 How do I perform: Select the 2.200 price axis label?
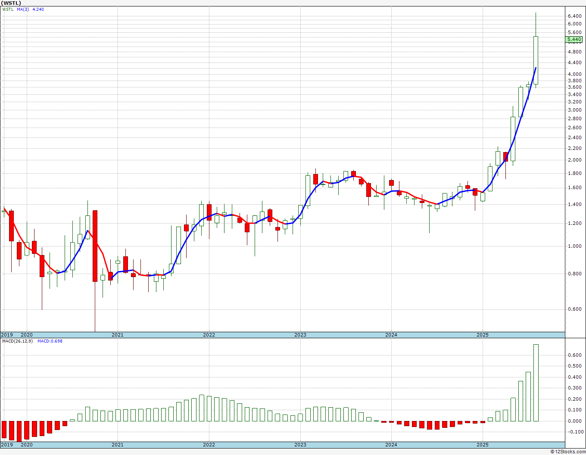click(x=575, y=149)
